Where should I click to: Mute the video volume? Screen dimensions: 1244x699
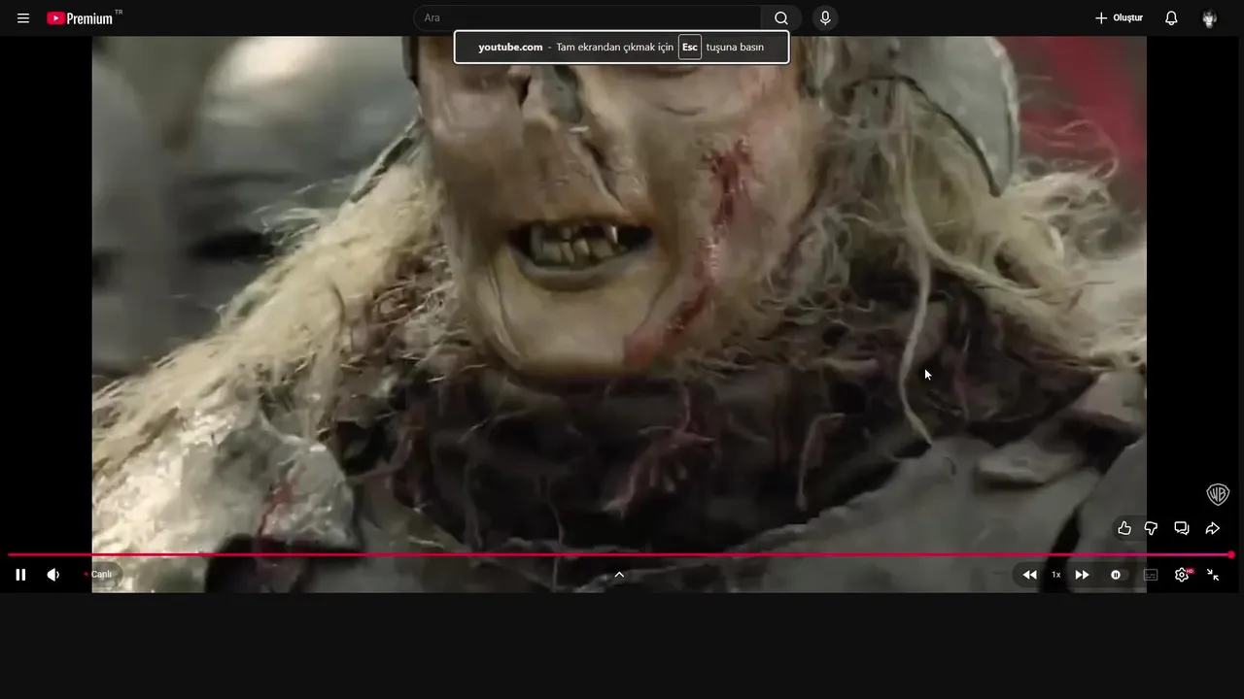[53, 575]
